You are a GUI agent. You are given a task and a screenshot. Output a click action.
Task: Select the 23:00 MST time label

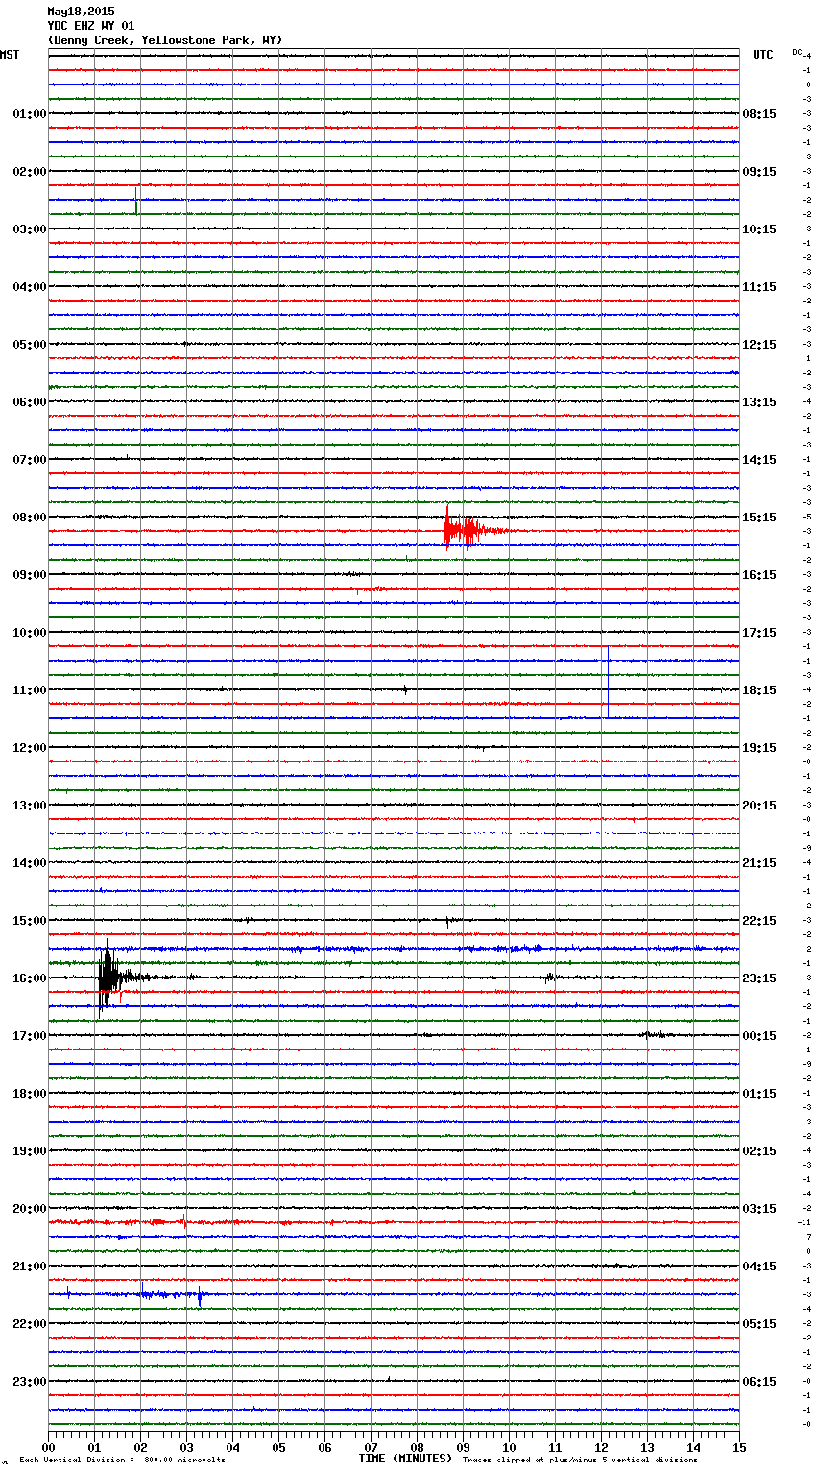coord(30,1382)
